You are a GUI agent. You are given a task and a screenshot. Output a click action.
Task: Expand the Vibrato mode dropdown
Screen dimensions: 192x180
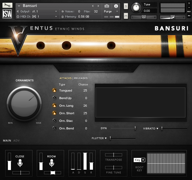(151, 128)
